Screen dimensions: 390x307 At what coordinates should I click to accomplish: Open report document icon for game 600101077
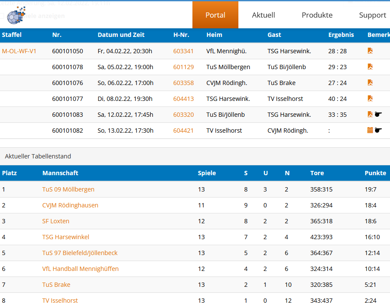370,99
